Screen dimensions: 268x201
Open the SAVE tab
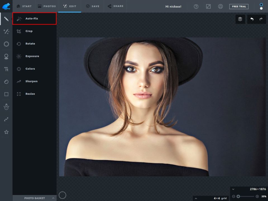[x=92, y=6]
